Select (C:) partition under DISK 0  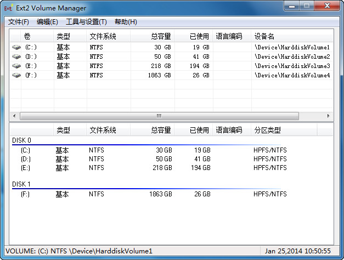pos(25,150)
